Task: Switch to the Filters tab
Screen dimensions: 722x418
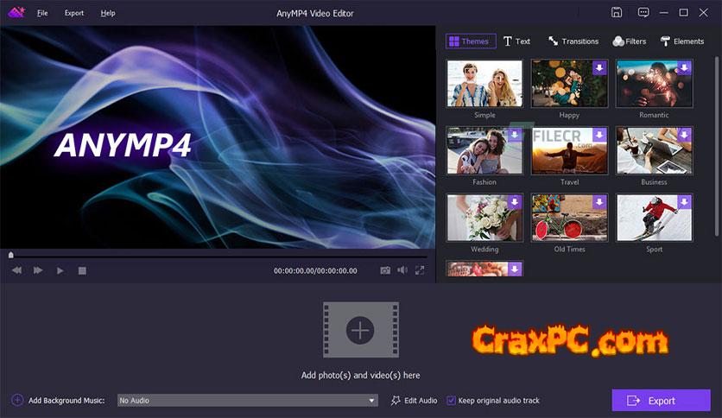Action: [630, 41]
